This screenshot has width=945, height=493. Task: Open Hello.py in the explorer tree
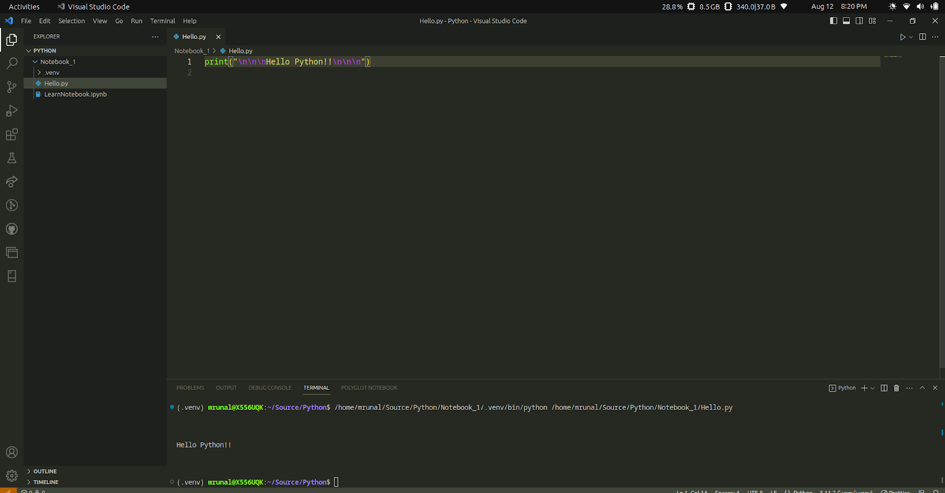(x=95, y=83)
